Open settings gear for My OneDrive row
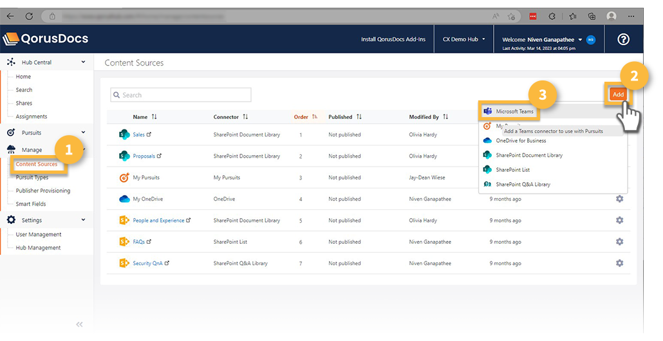The height and width of the screenshot is (341, 663). [x=619, y=199]
